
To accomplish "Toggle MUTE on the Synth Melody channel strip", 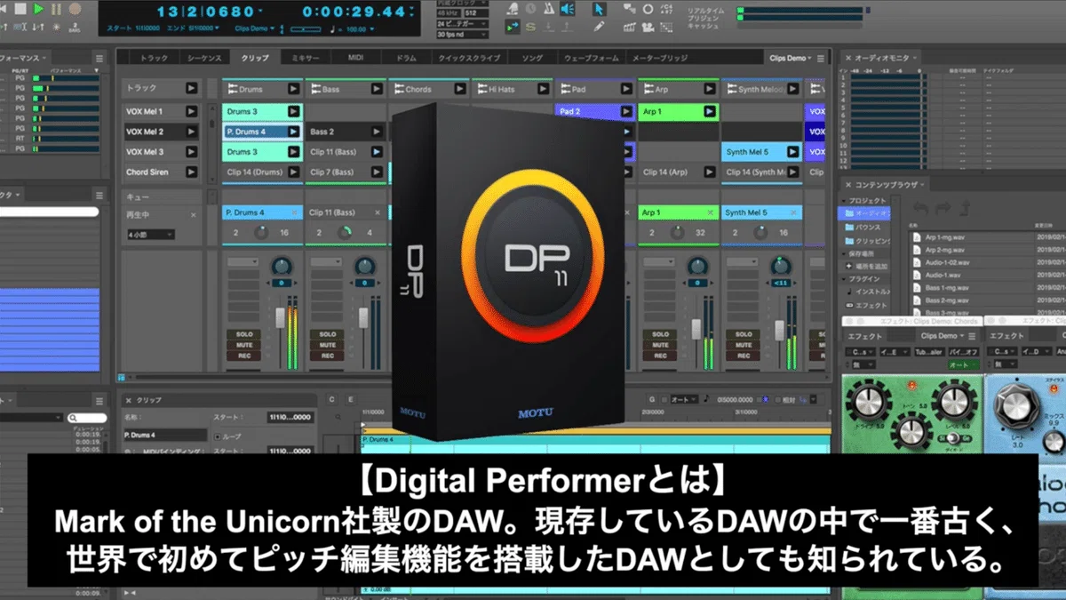I will click(744, 345).
